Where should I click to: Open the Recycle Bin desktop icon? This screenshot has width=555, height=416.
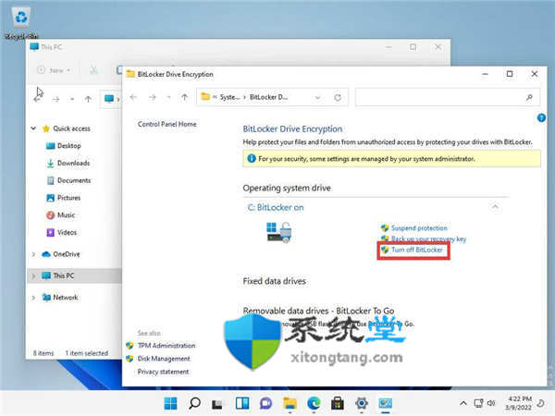coord(21,22)
